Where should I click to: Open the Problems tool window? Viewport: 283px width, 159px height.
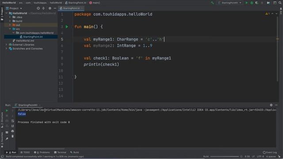click(42, 152)
